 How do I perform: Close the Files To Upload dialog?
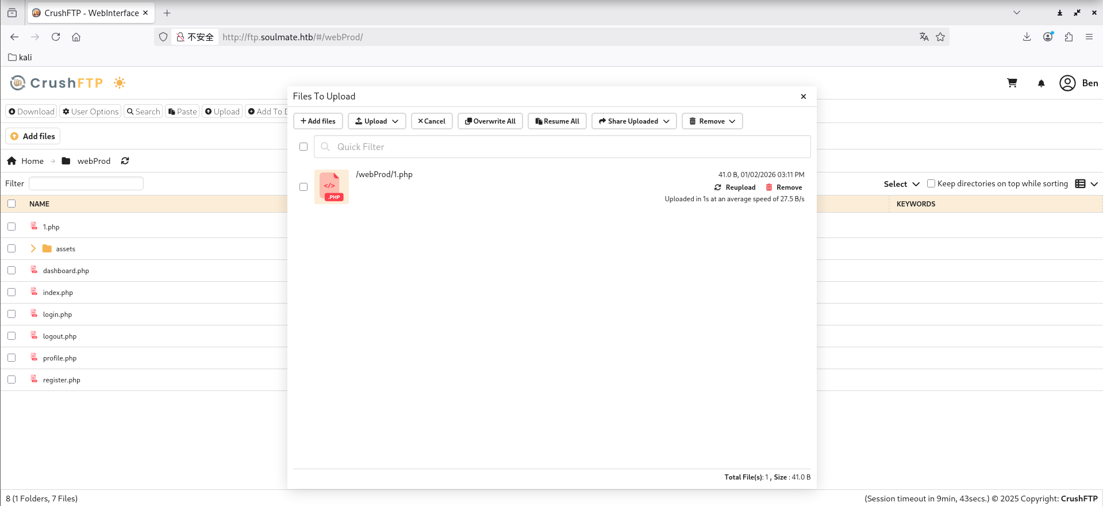coord(803,97)
